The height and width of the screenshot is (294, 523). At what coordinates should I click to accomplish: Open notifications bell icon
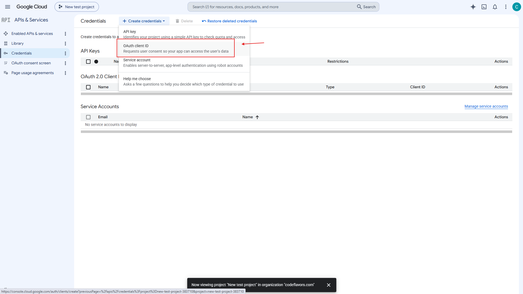(x=495, y=7)
